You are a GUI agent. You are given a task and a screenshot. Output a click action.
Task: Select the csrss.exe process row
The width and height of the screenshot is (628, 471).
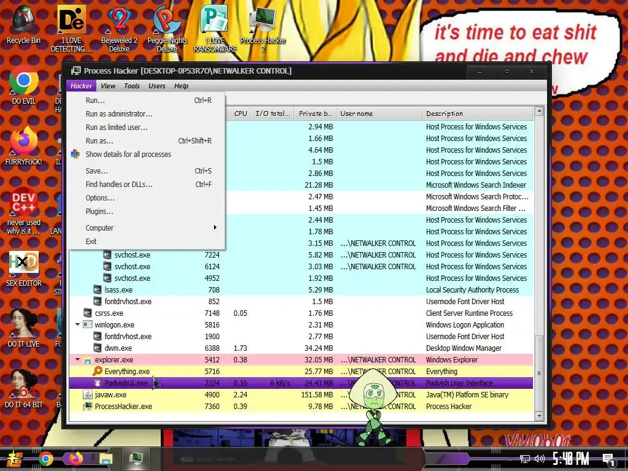(301, 313)
